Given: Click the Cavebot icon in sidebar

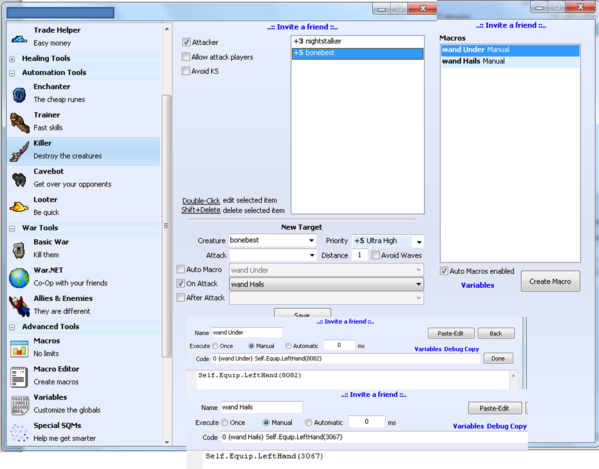Looking at the screenshot, I should (19, 179).
